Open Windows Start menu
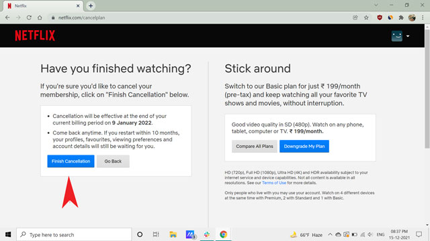 coord(8,234)
